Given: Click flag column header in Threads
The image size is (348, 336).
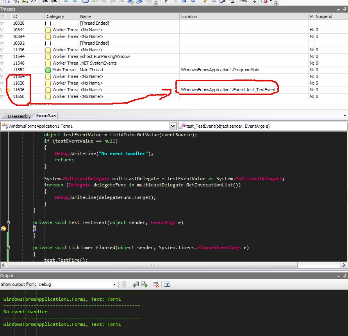Looking at the screenshot, I should point(2,16).
